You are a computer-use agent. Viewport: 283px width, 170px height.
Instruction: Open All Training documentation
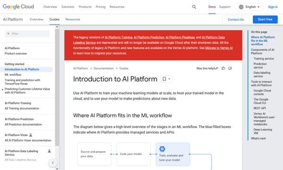point(22,109)
